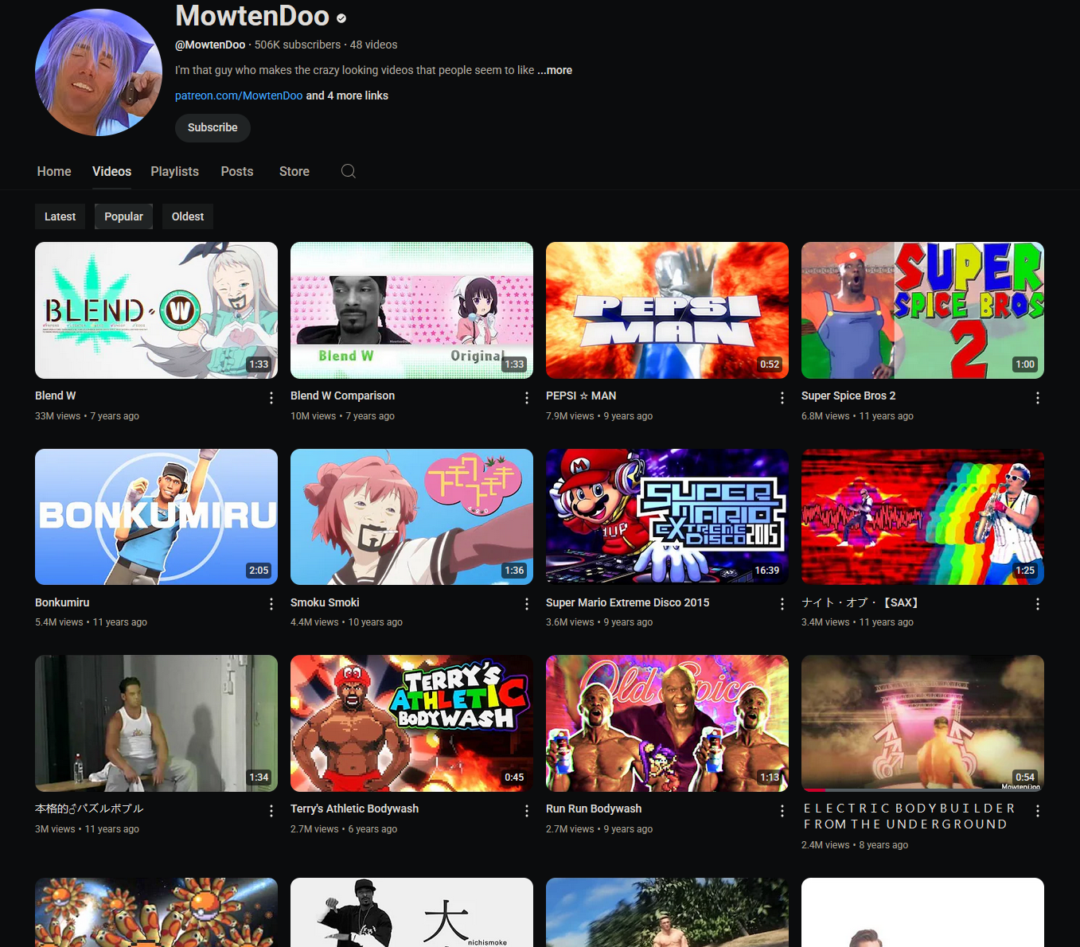This screenshot has width=1080, height=947.
Task: Open the 'Super Spice Bros 2' title link
Action: [x=848, y=396]
